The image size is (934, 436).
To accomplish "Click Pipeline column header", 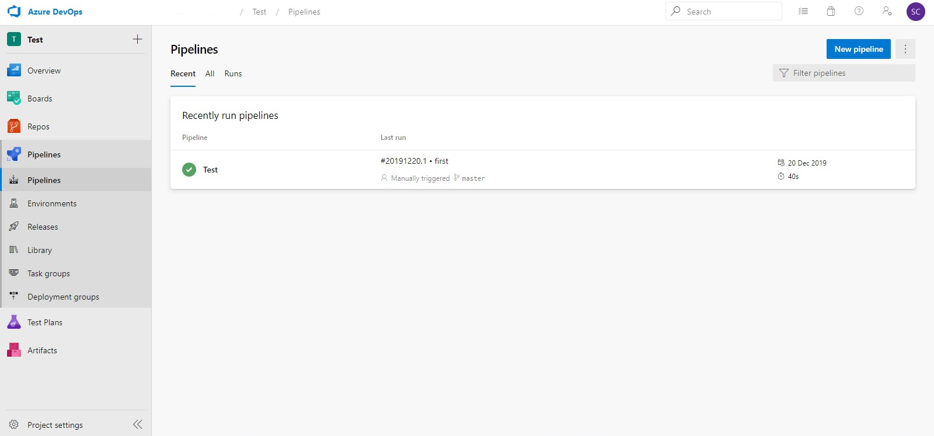I will click(195, 138).
